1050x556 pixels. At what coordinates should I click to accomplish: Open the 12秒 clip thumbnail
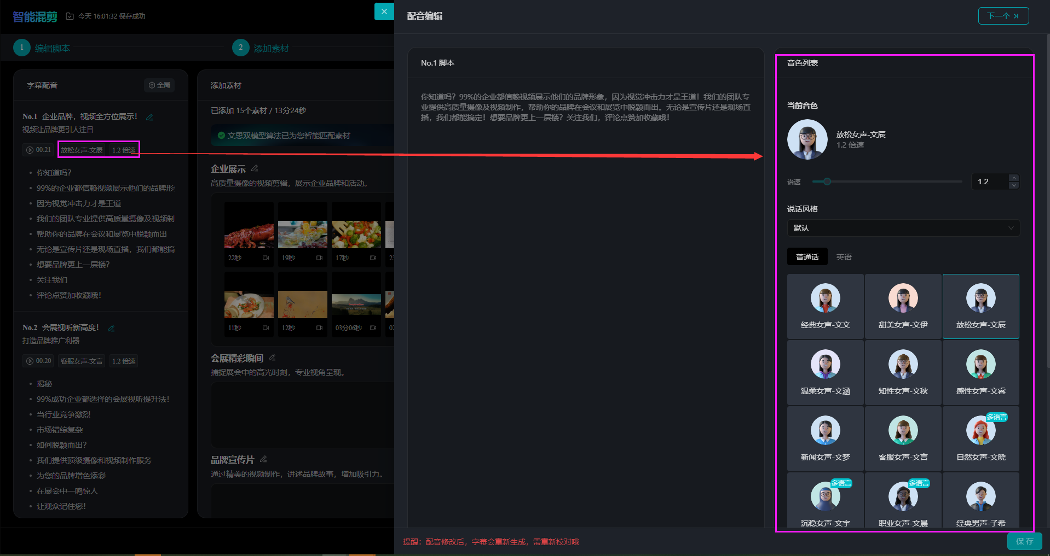[x=302, y=304]
